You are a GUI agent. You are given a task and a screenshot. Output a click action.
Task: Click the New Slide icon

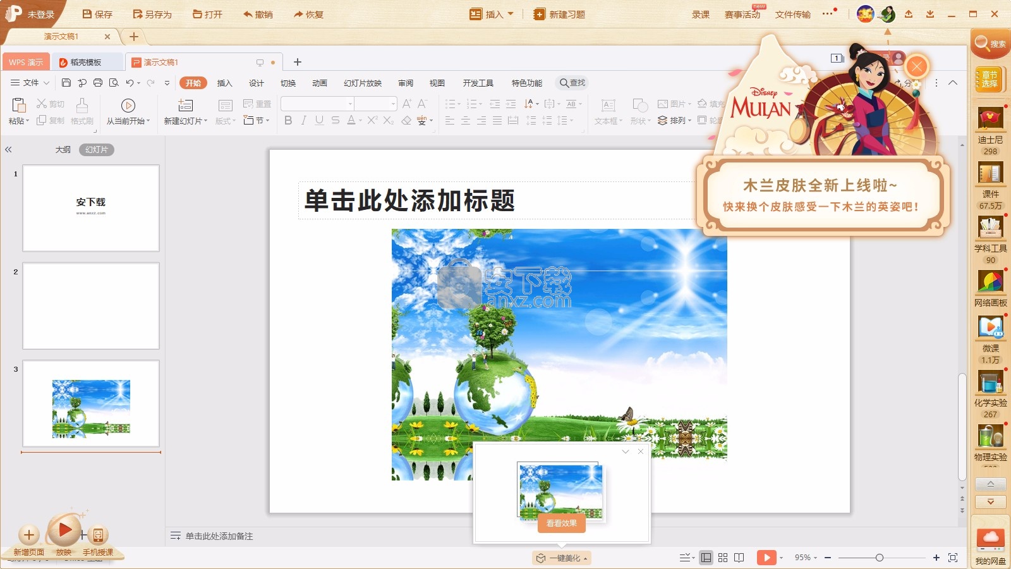pyautogui.click(x=185, y=105)
